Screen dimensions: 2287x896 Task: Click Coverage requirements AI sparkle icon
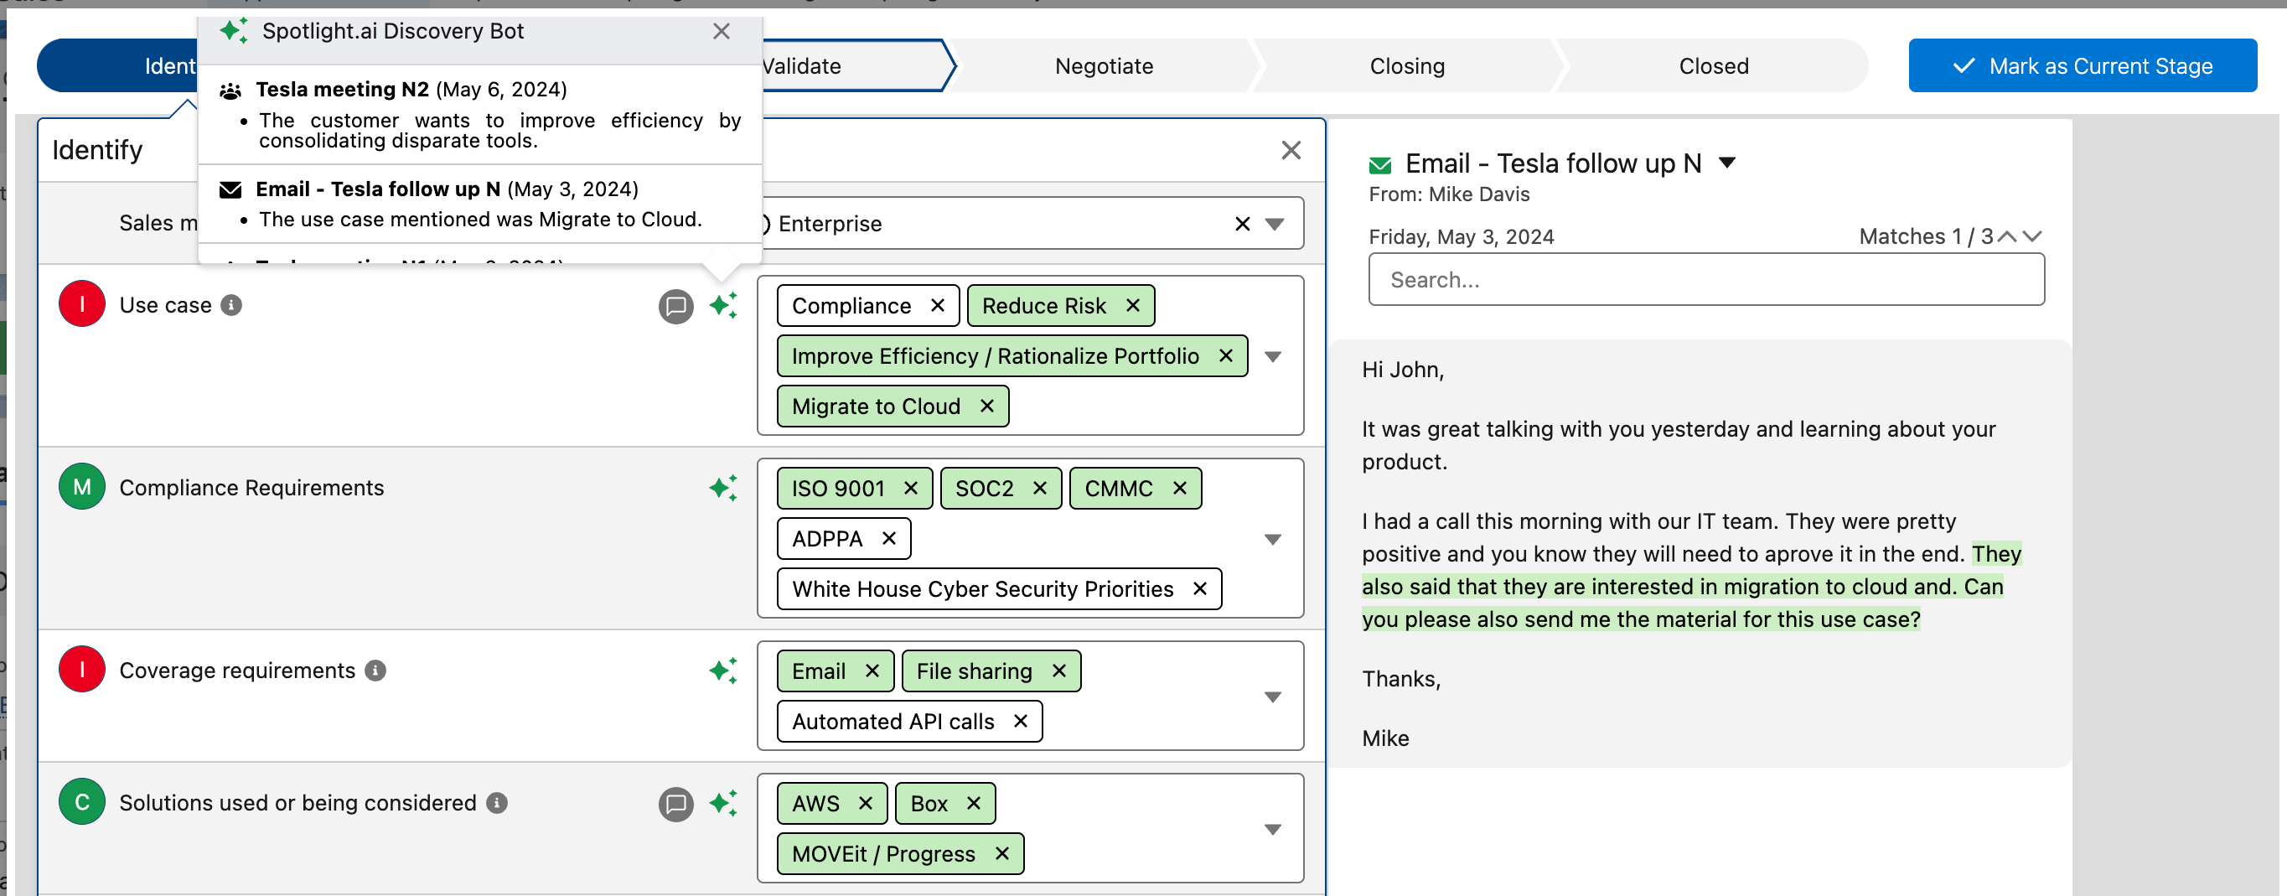(x=722, y=671)
